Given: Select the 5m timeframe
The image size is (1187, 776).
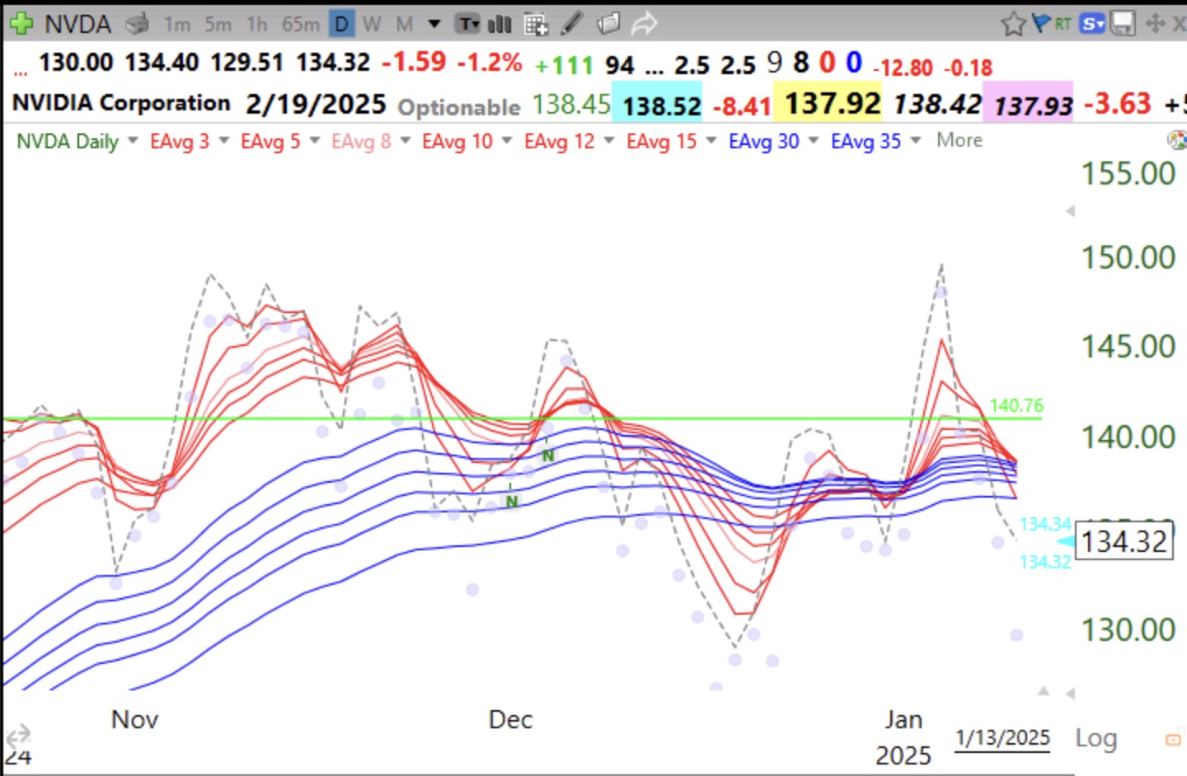Looking at the screenshot, I should [218, 25].
